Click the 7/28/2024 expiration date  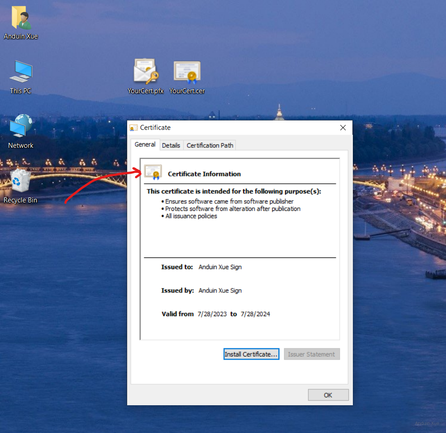point(255,314)
